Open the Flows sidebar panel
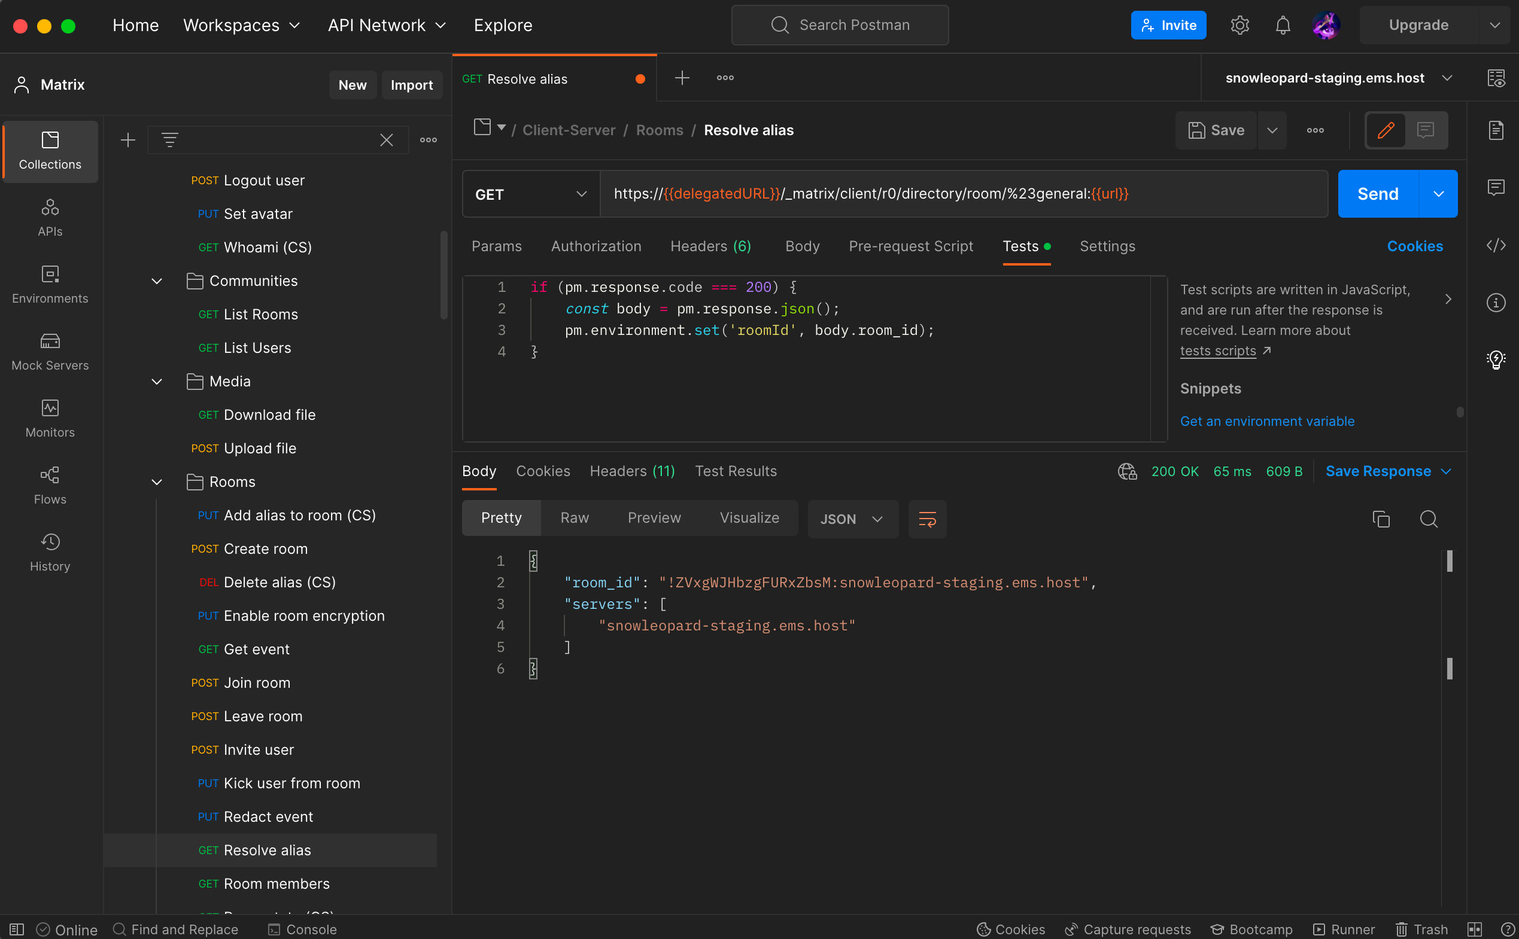 tap(50, 486)
